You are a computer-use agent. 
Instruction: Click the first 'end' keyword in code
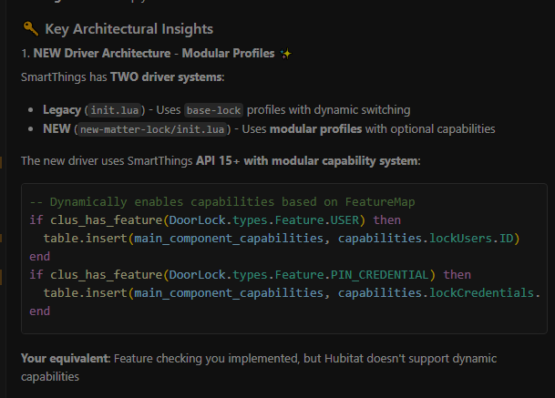click(x=40, y=256)
